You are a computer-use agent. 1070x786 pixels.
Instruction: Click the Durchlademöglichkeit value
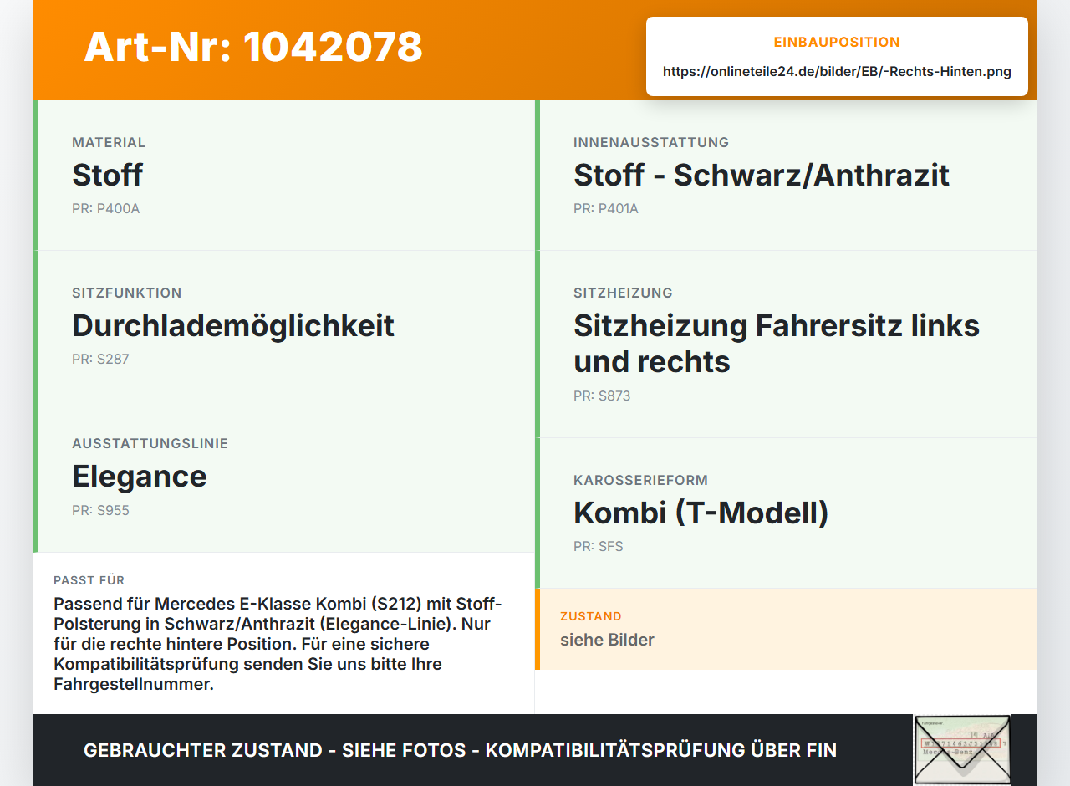click(233, 325)
